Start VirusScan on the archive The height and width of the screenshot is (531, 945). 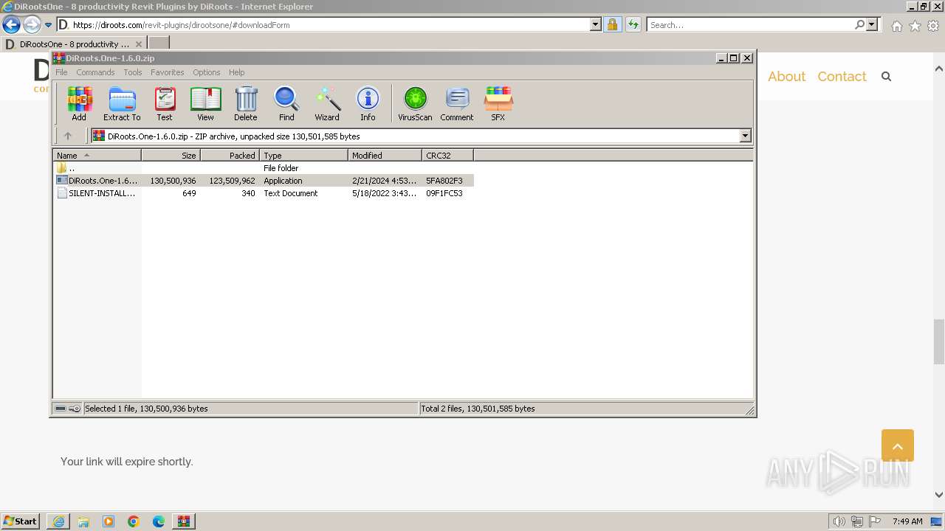pyautogui.click(x=415, y=103)
